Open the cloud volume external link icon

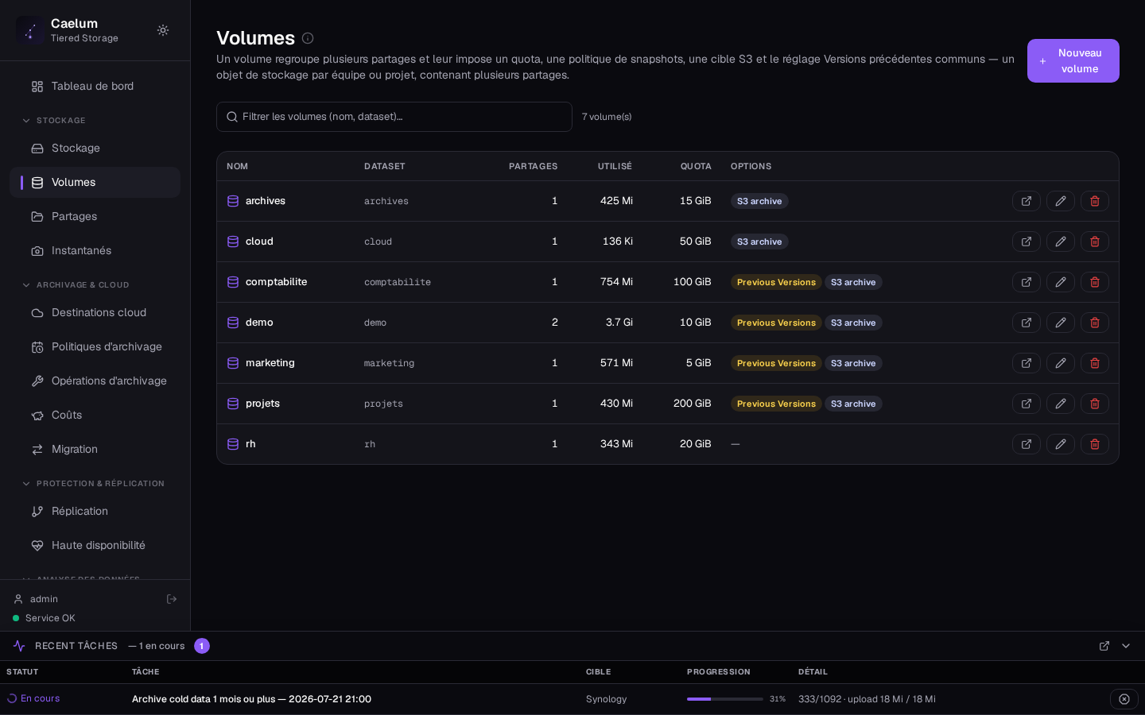click(1027, 242)
